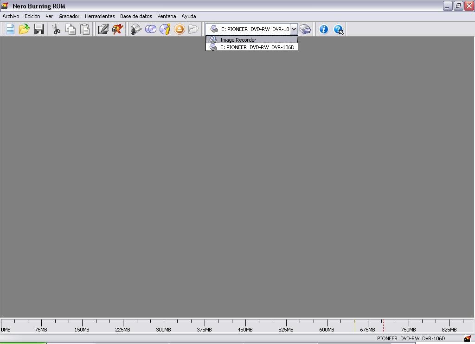
Task: Open a compilation via the yellow folder icon
Action: [x=24, y=29]
